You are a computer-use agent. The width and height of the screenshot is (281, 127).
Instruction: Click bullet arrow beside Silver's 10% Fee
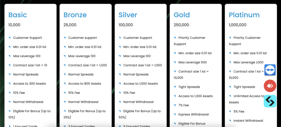tap(120, 93)
